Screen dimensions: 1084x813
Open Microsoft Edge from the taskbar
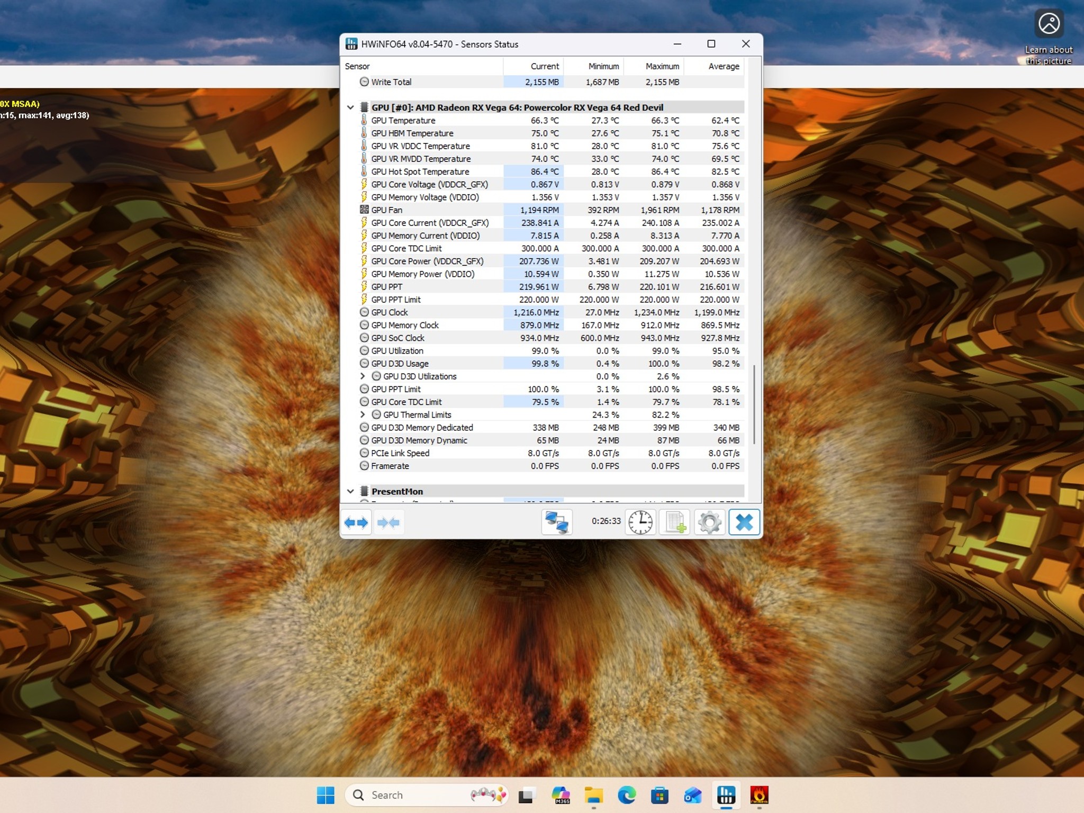[x=627, y=794]
